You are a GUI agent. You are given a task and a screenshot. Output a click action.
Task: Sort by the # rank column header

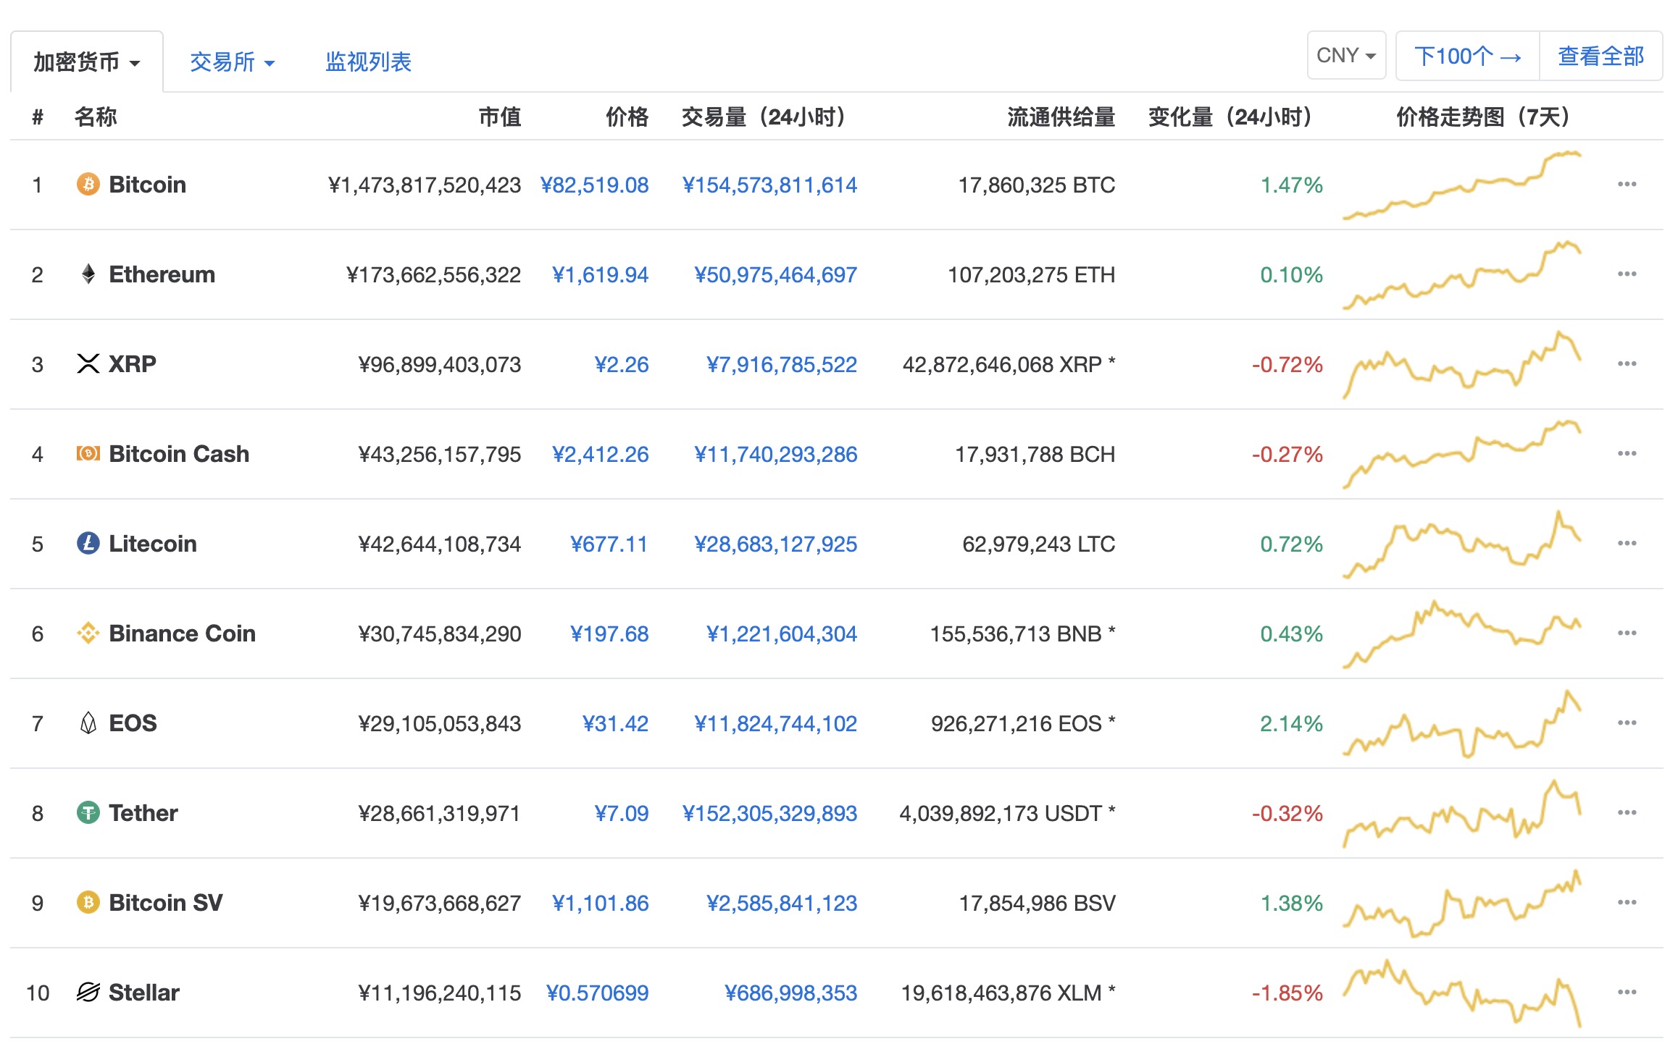[x=38, y=117]
